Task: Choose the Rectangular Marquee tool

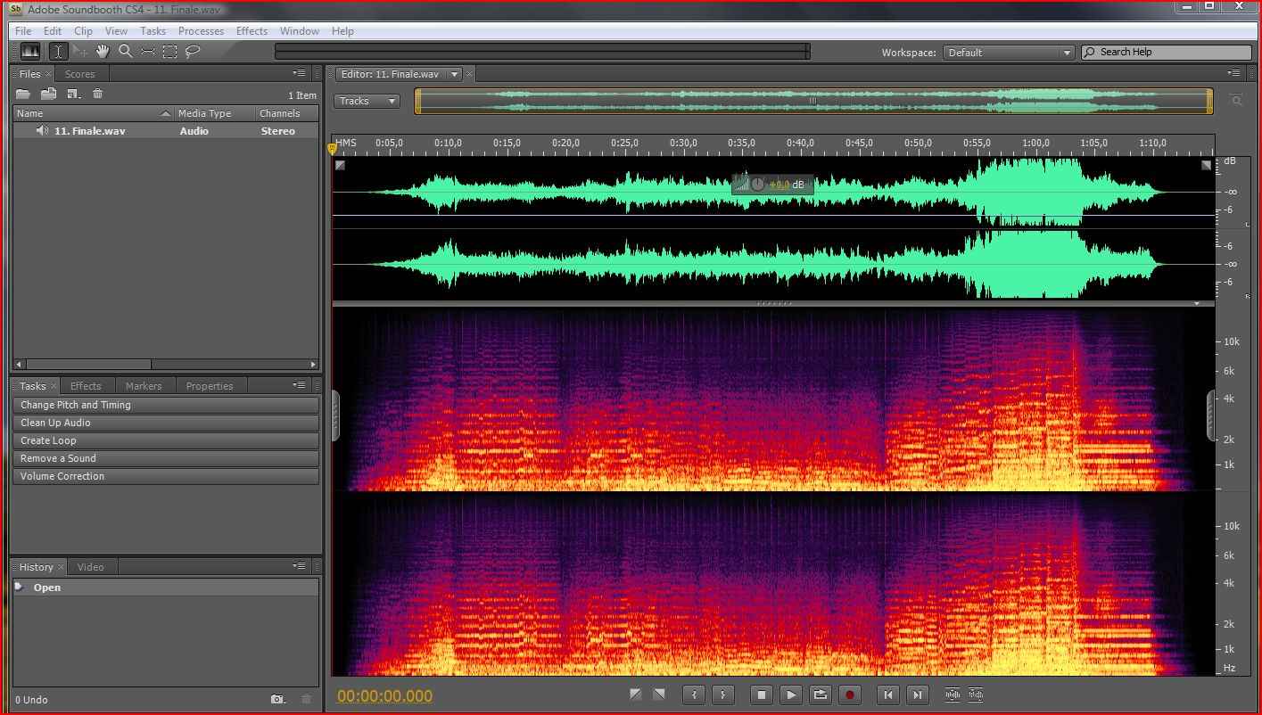Action: click(x=169, y=52)
